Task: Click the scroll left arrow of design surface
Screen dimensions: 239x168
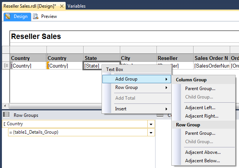Action: (x=4, y=106)
